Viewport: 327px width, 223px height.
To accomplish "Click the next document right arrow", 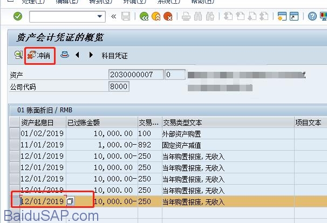I will 91,55.
